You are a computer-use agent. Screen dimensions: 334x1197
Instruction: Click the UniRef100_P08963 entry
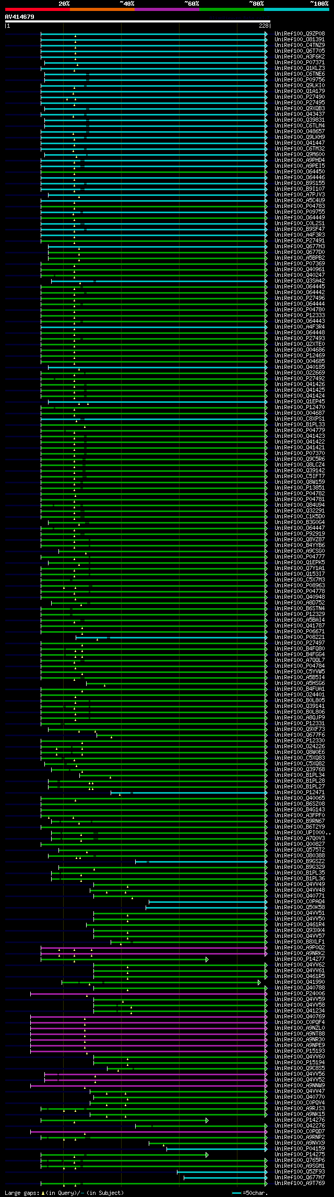(300, 586)
